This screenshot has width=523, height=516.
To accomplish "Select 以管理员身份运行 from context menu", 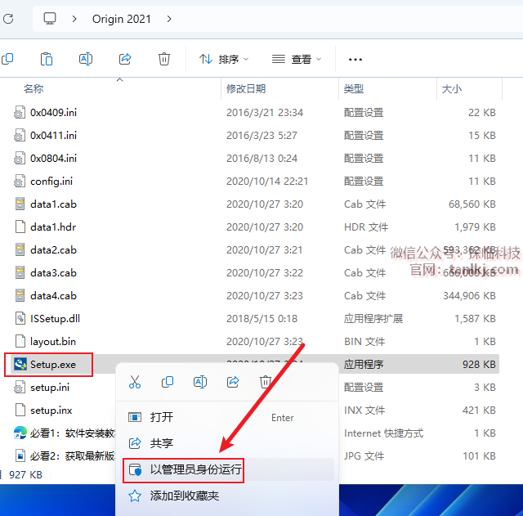I will [196, 469].
